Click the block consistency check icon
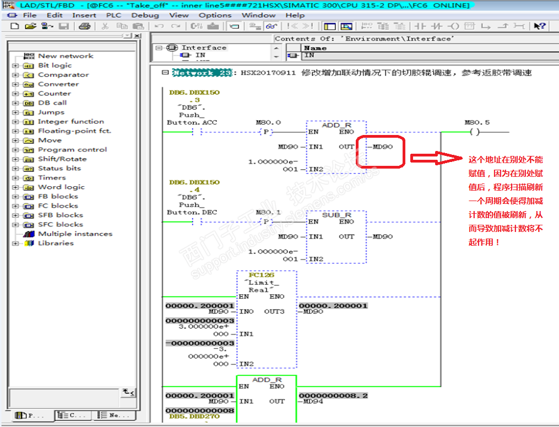Screen dimensions: 559x427 [197, 26]
